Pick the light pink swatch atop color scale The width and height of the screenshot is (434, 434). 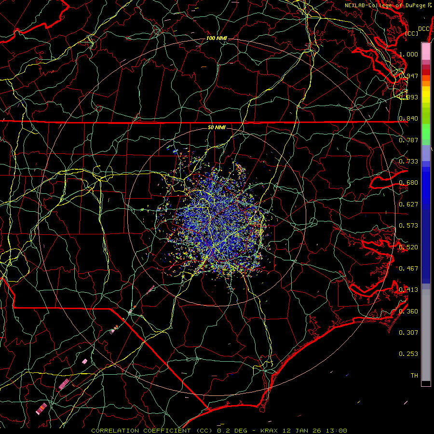pos(426,52)
